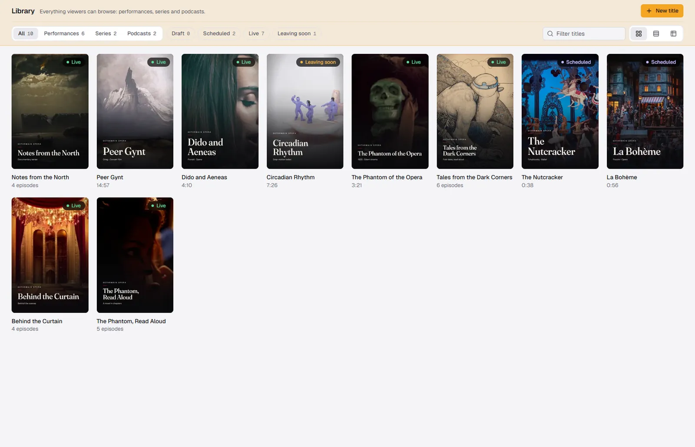This screenshot has height=447, width=695.
Task: Click the New title button
Action: (x=662, y=11)
